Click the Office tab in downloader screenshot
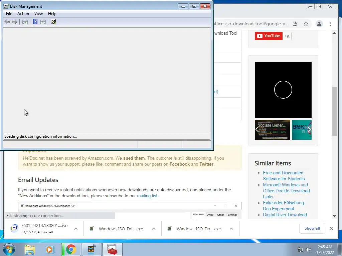The width and height of the screenshot is (342, 256). (x=210, y=215)
